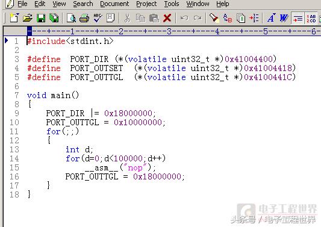The height and width of the screenshot is (227, 321).
Task: Click the Copy icon
Action: [x=141, y=18]
